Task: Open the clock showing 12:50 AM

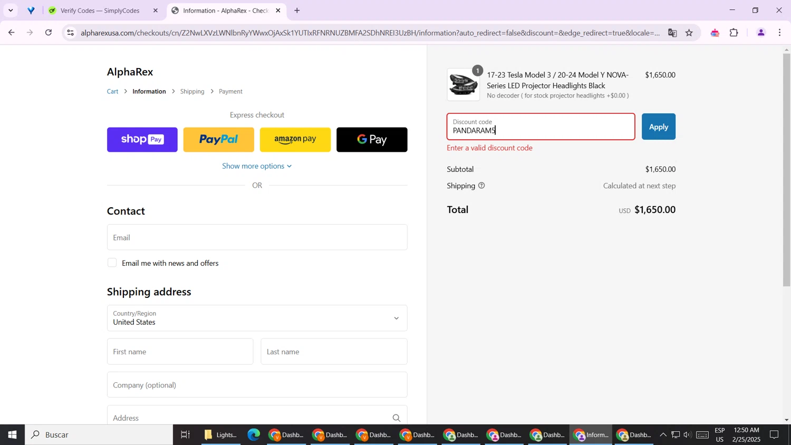Action: click(x=746, y=435)
